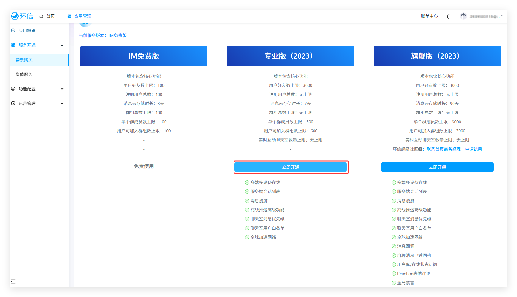Screen dimensions: 517x297
Task: Expand the 功能配置 menu section
Action: coord(62,89)
